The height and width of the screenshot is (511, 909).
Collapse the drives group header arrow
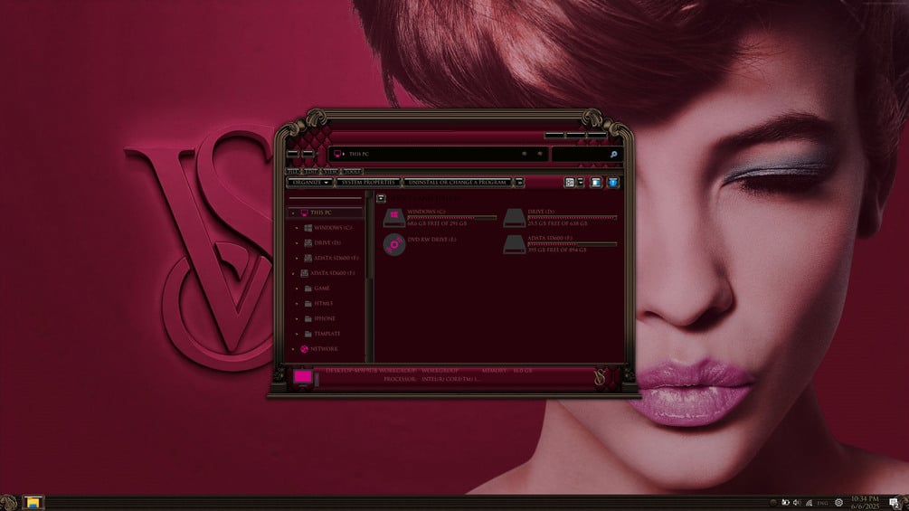(381, 199)
